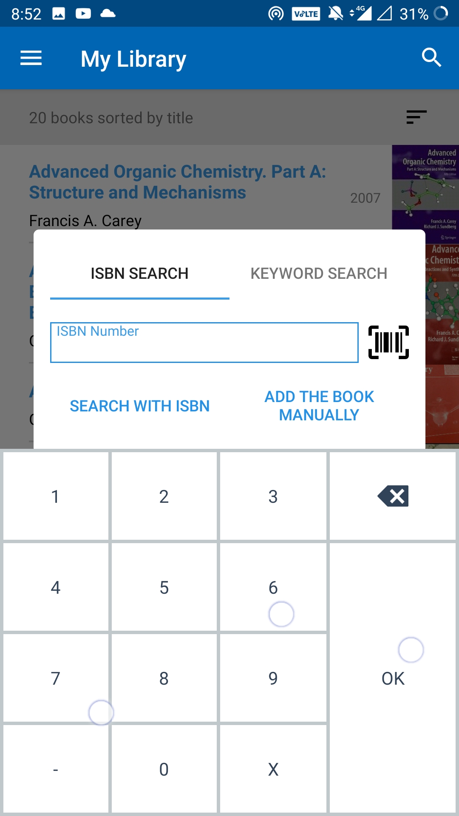Tap the search magnifier icon
The height and width of the screenshot is (816, 459).
click(431, 58)
